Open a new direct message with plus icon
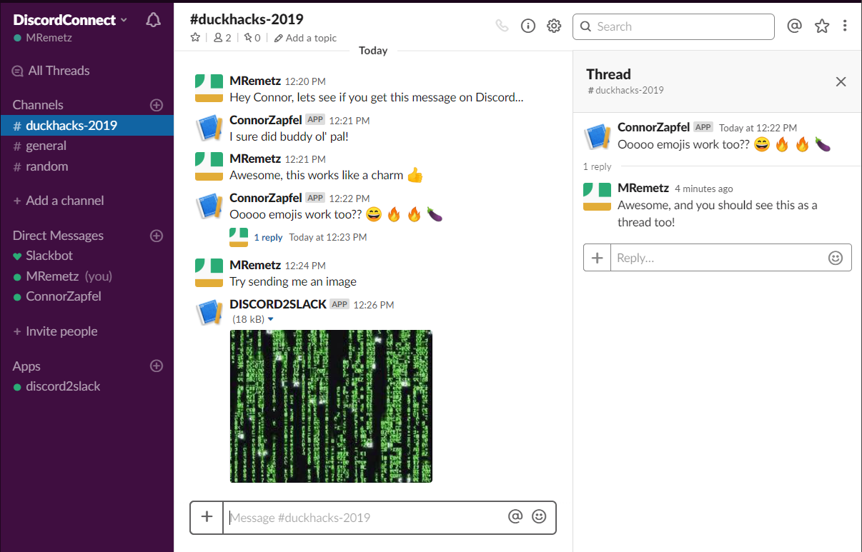The image size is (862, 552). point(157,236)
